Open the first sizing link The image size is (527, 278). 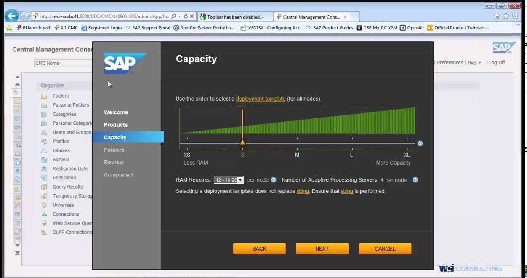click(303, 191)
